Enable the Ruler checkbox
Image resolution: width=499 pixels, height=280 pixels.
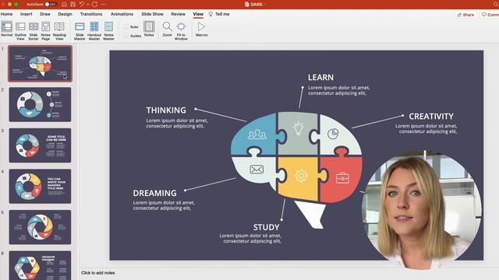tap(126, 27)
